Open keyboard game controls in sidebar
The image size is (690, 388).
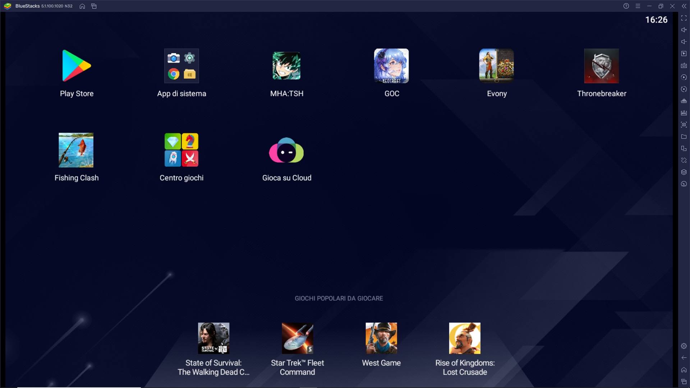click(684, 65)
